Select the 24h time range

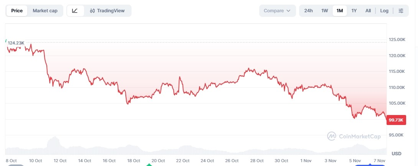coord(308,11)
